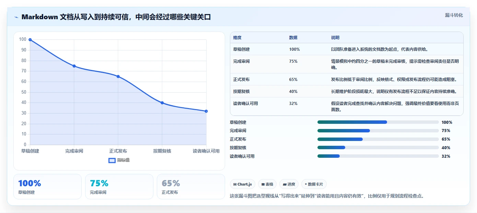Screen dimensions: 477x213
Task: Click the lightning icon beside the Markdown title
Action: click(16, 17)
